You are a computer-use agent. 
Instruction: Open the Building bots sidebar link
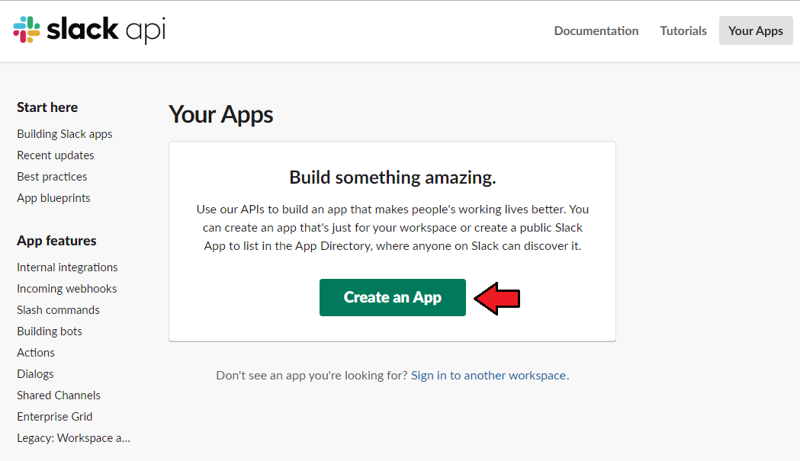49,331
